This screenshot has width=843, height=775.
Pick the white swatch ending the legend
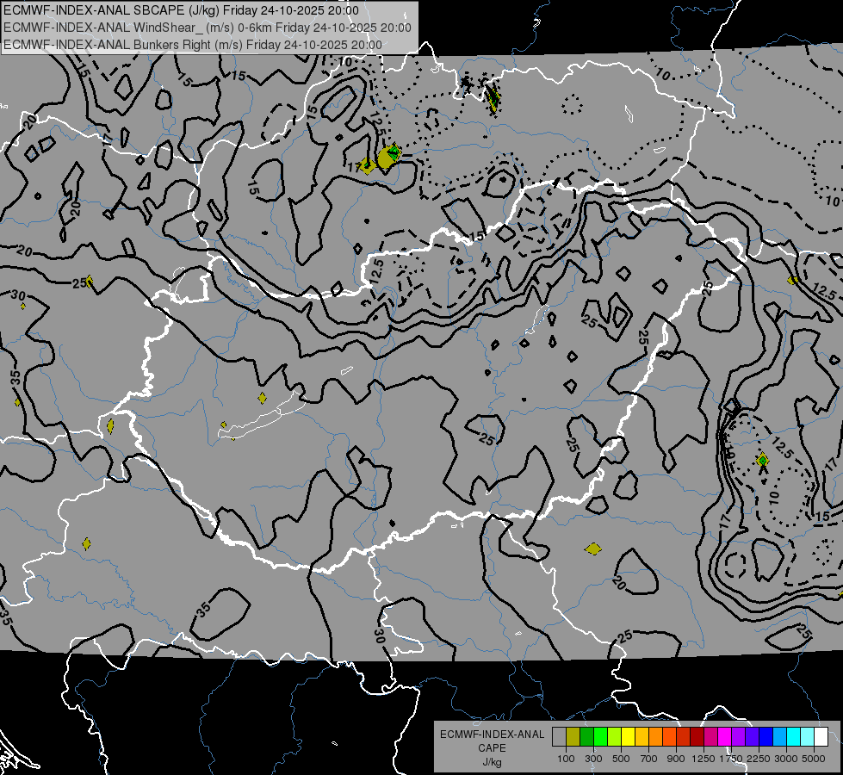[x=821, y=737]
